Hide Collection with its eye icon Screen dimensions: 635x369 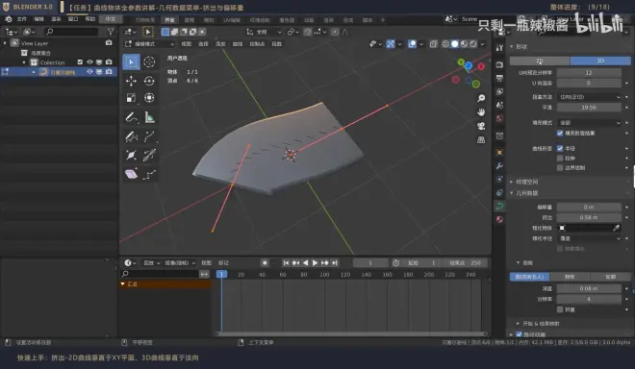89,61
